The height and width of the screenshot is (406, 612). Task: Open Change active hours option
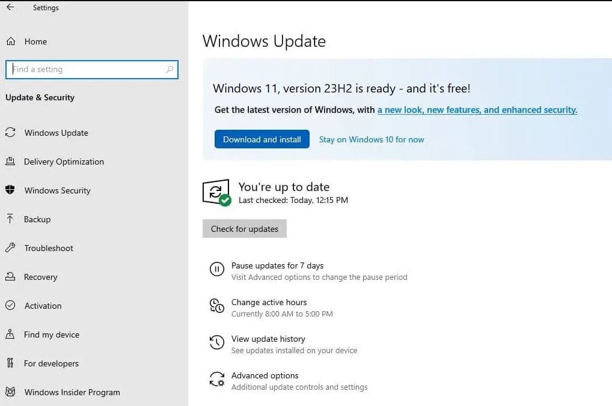(x=269, y=302)
